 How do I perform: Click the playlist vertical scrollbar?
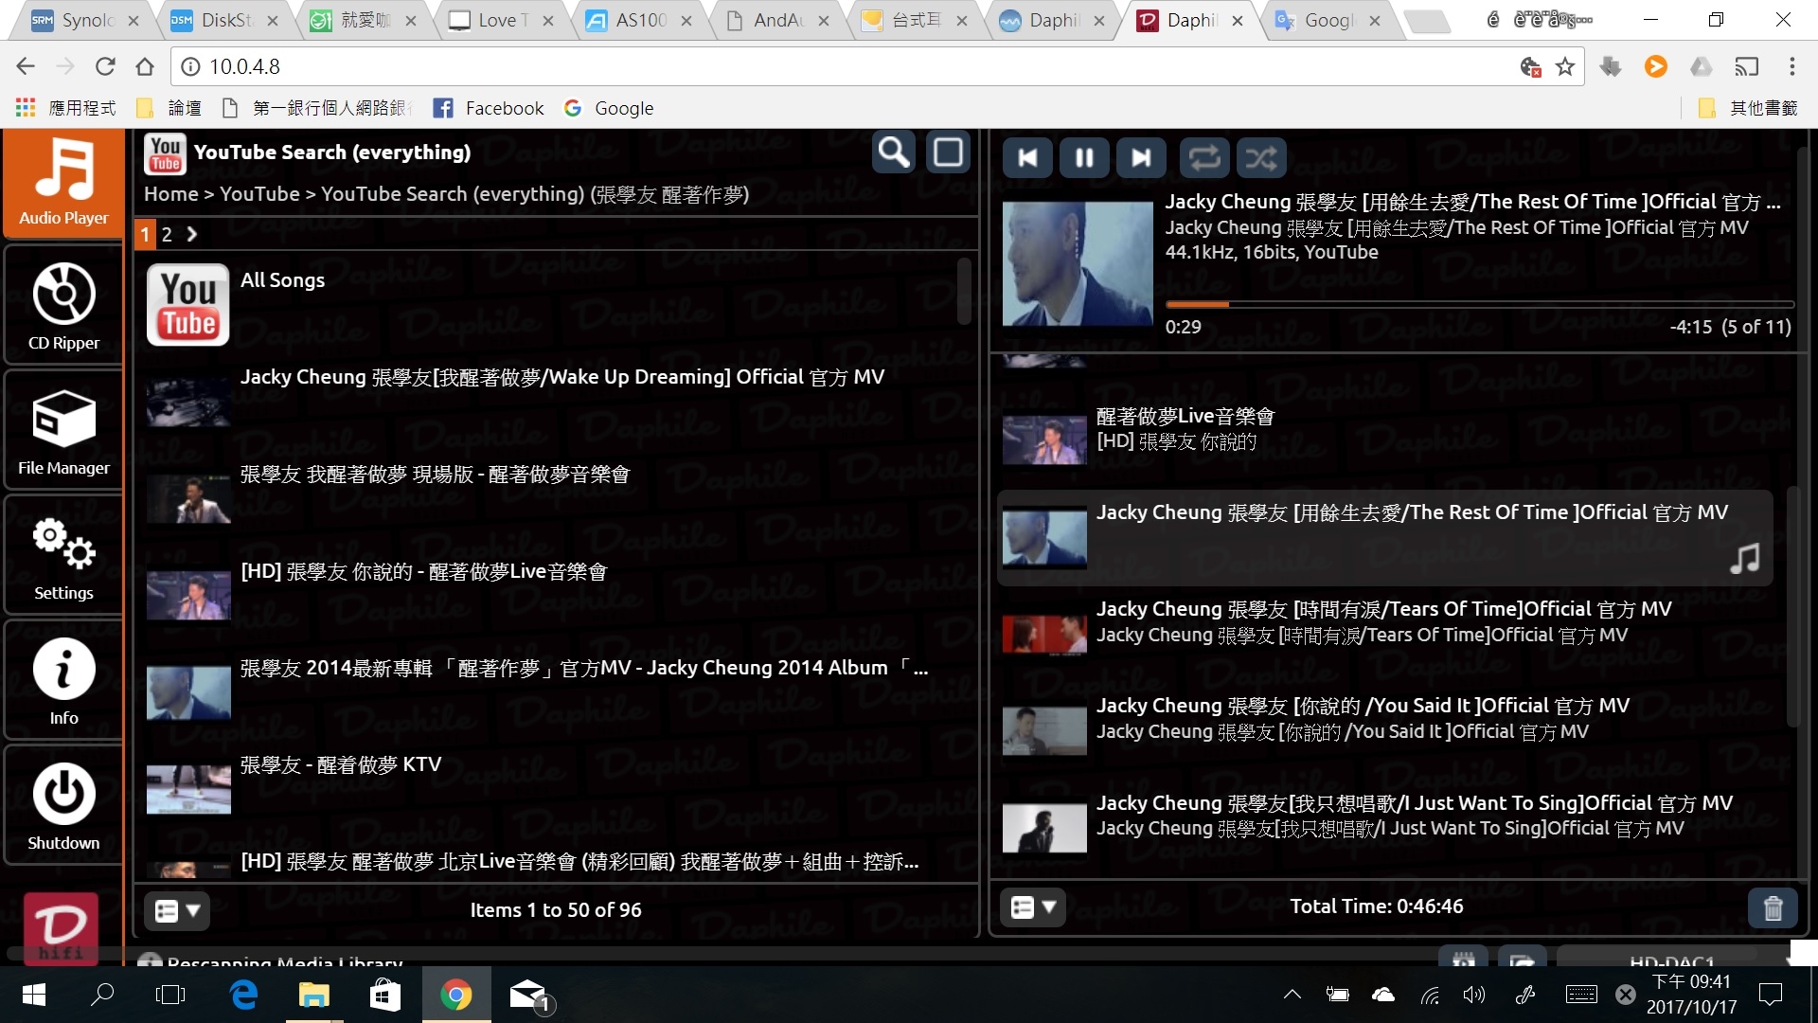(x=1791, y=606)
